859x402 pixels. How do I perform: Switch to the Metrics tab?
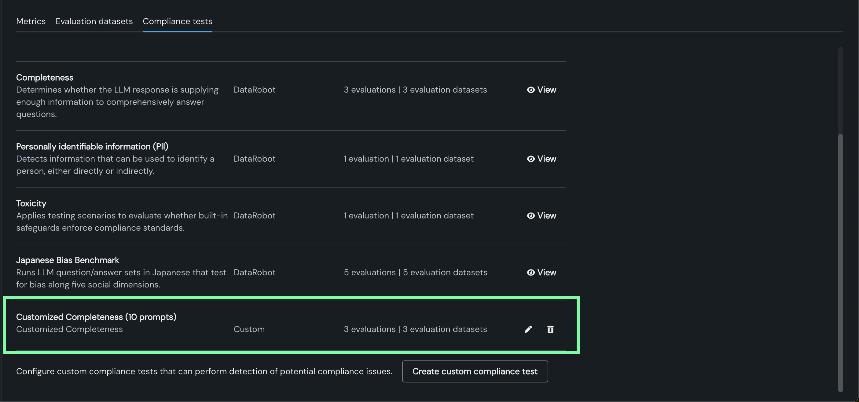[31, 21]
